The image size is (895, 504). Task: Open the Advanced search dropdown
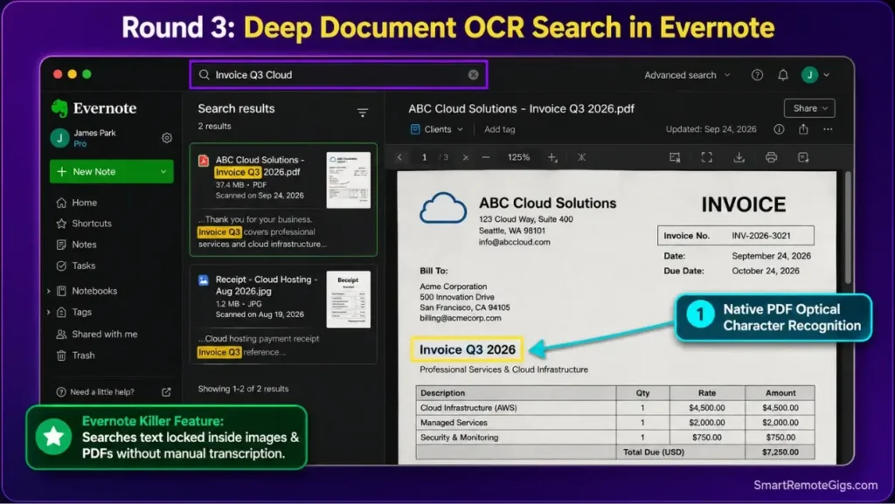point(687,75)
